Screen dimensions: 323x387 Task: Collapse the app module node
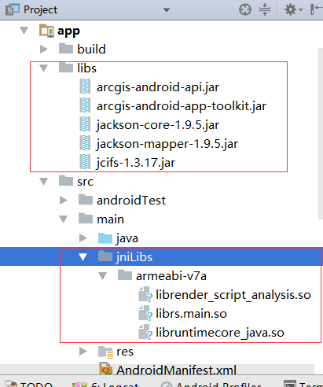[x=24, y=31]
